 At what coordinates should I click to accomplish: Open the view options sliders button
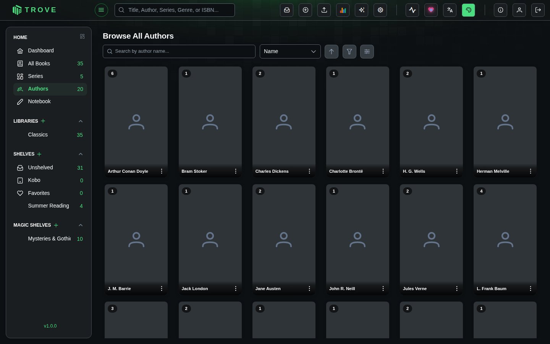click(367, 52)
